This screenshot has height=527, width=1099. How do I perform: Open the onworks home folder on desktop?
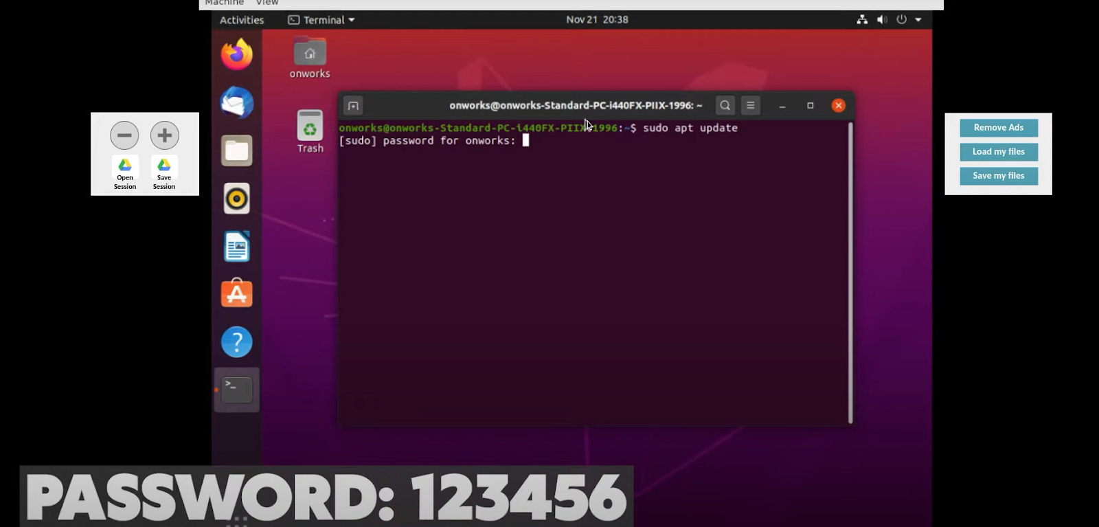point(310,58)
